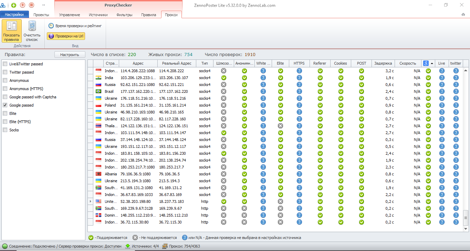Viewport: 470px width, 251px height.
Task: Click Прокси icon in status bar
Action: (165, 246)
